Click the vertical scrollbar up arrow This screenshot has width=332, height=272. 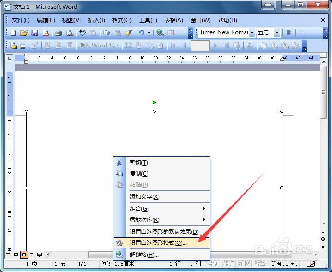(324, 62)
